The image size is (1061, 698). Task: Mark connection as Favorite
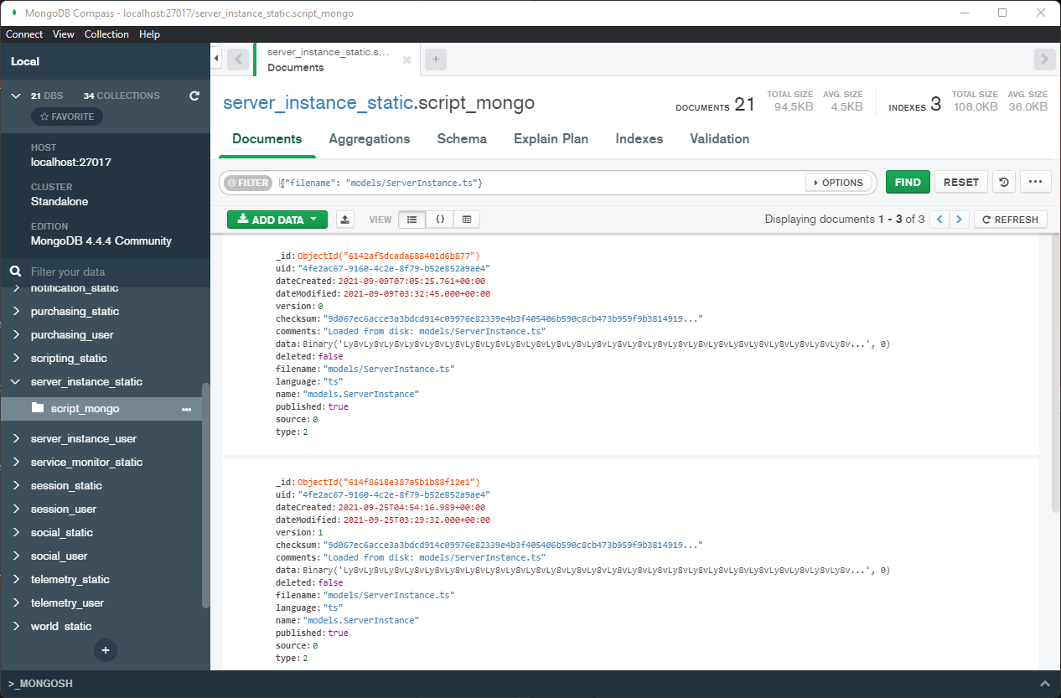pyautogui.click(x=67, y=116)
